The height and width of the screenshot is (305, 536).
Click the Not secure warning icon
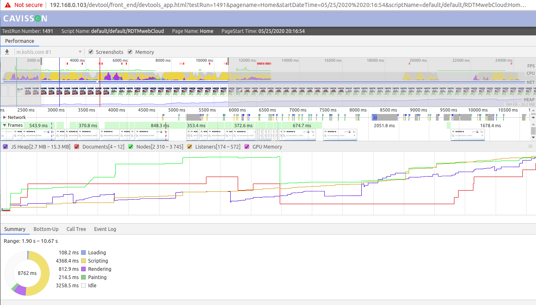(7, 5)
